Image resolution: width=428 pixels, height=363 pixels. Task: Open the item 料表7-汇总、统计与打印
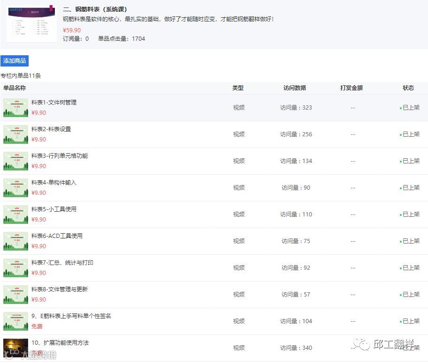62,263
